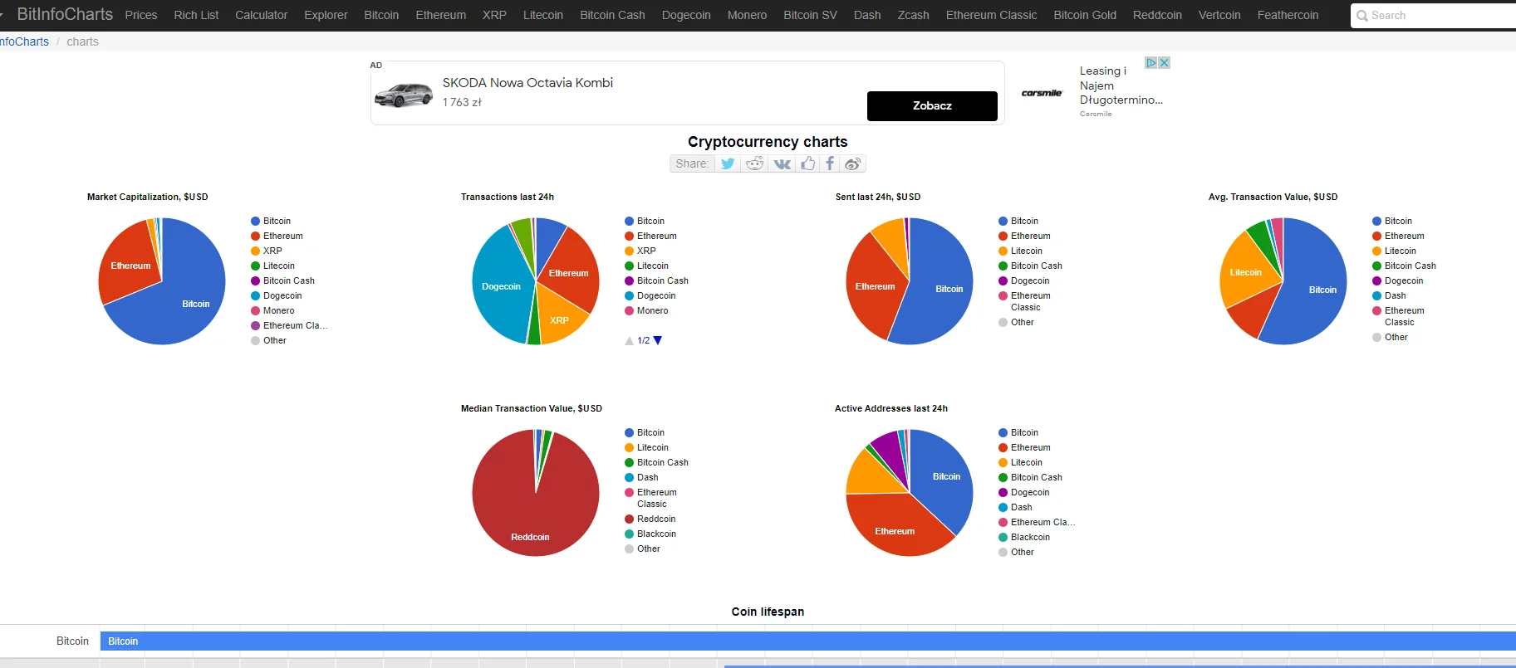The height and width of the screenshot is (668, 1516).
Task: Click the Zobacz ad button
Action: [x=932, y=106]
